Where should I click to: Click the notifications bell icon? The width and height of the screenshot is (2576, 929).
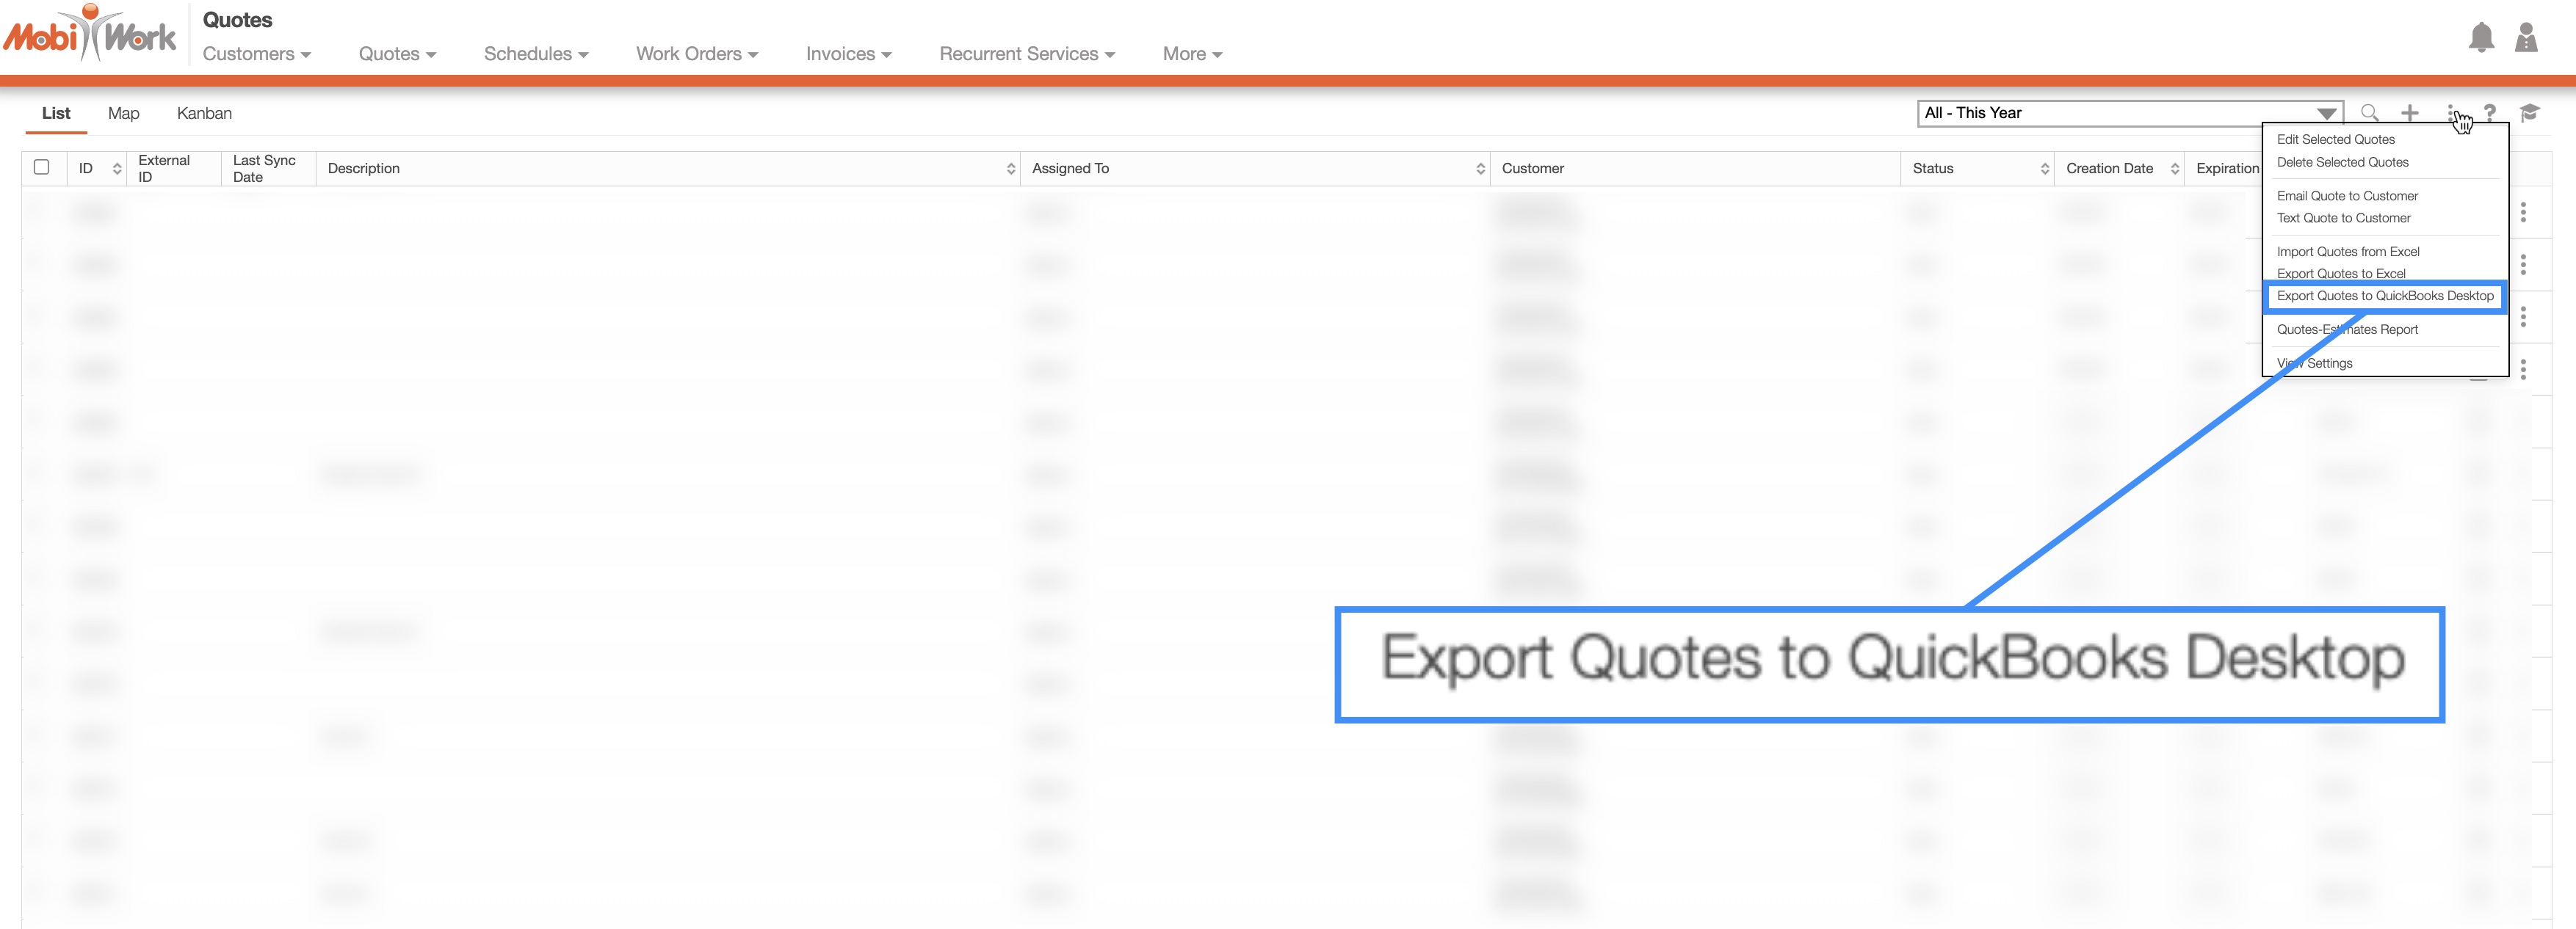pyautogui.click(x=2481, y=38)
